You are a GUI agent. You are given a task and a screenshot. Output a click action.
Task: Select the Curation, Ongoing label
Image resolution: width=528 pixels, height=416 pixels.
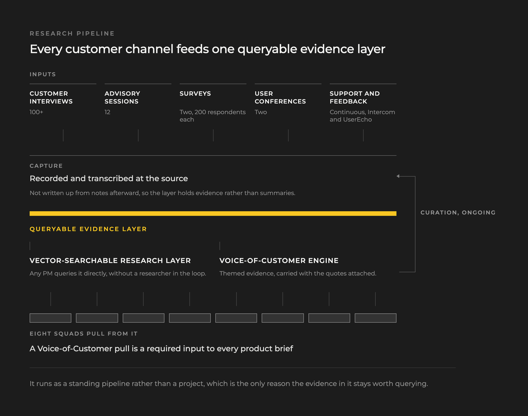458,212
